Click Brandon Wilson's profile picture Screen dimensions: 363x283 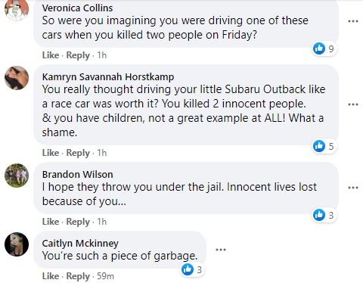tap(17, 176)
